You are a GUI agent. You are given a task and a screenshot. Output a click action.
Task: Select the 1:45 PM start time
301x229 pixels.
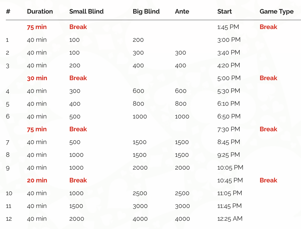tap(228, 27)
